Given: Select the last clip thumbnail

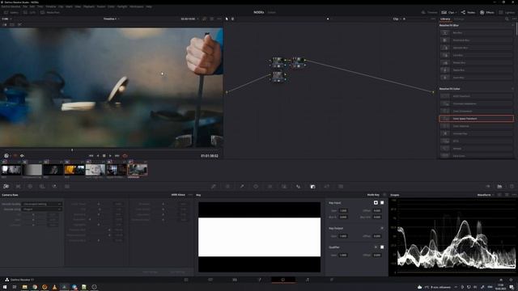Looking at the screenshot, I should point(138,170).
